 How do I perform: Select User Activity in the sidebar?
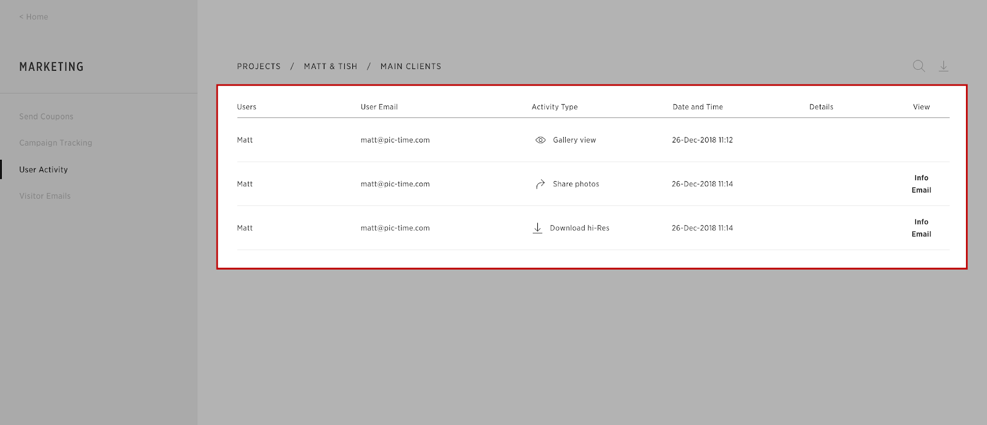click(x=44, y=170)
